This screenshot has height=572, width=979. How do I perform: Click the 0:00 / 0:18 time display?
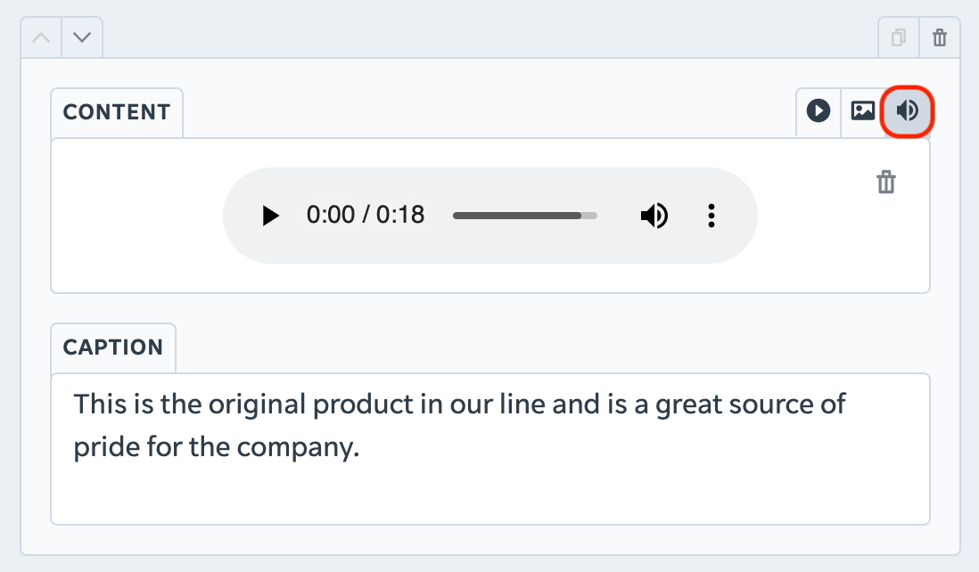(x=366, y=216)
